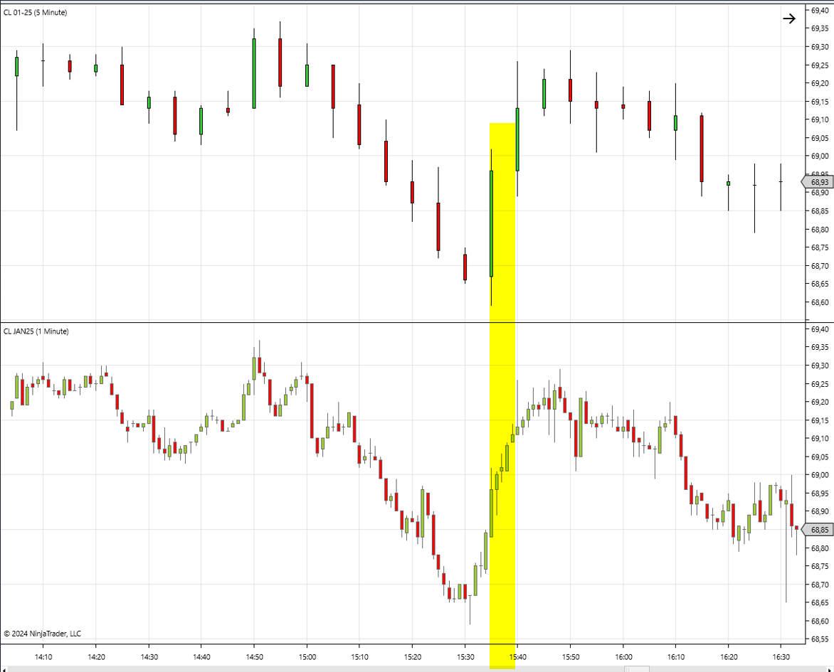Select the 'CL JAN25 (1 Minute)' panel label
Screen dimensions: 834x672
coord(36,331)
